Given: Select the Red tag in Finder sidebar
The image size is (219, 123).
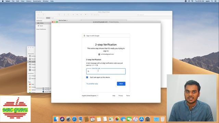Looking at the screenshot, I should (32, 84).
